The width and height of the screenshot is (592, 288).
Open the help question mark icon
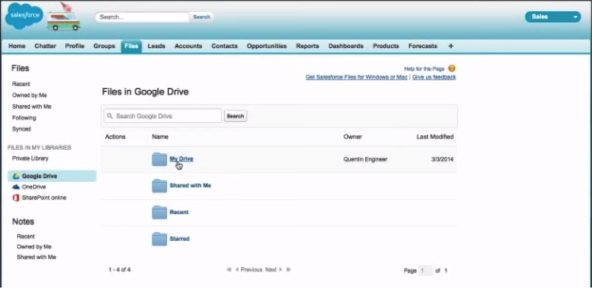pos(452,69)
